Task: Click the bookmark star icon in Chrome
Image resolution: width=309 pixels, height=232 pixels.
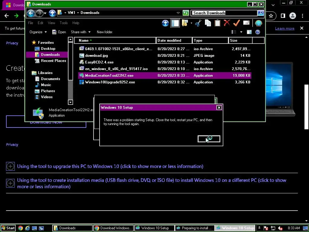Action: pyautogui.click(x=271, y=16)
